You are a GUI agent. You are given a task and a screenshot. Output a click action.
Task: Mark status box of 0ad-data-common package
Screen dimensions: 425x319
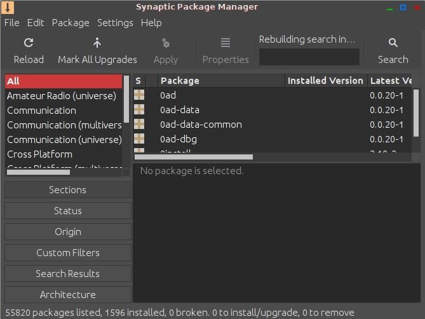(139, 124)
